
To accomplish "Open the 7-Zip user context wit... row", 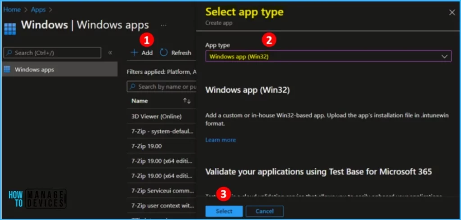I will (x=162, y=205).
